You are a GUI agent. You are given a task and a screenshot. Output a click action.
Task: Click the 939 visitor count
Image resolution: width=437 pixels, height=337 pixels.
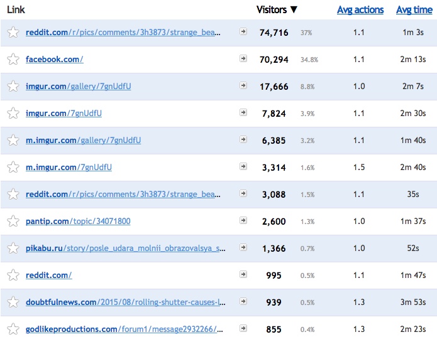click(x=274, y=302)
